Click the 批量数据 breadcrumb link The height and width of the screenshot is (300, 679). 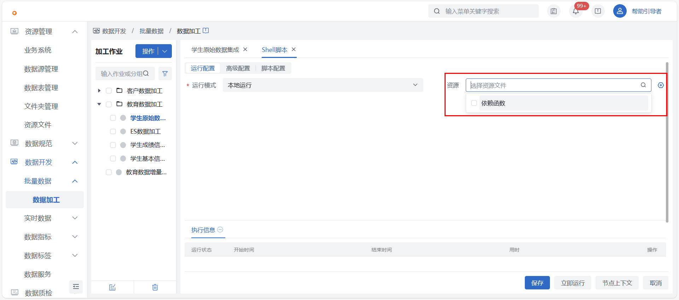(x=151, y=31)
